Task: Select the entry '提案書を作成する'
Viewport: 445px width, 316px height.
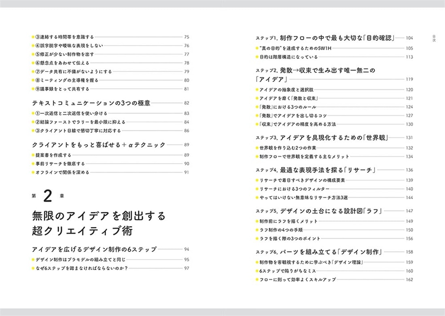Action: click(x=53, y=155)
